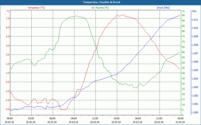The width and height of the screenshot is (201, 125).
Task: Click the '4,0' temperature axis value
Action: (x=8, y=46)
